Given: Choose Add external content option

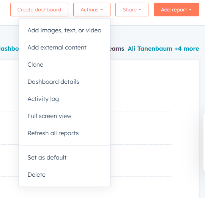Looking at the screenshot, I should (x=65, y=48).
